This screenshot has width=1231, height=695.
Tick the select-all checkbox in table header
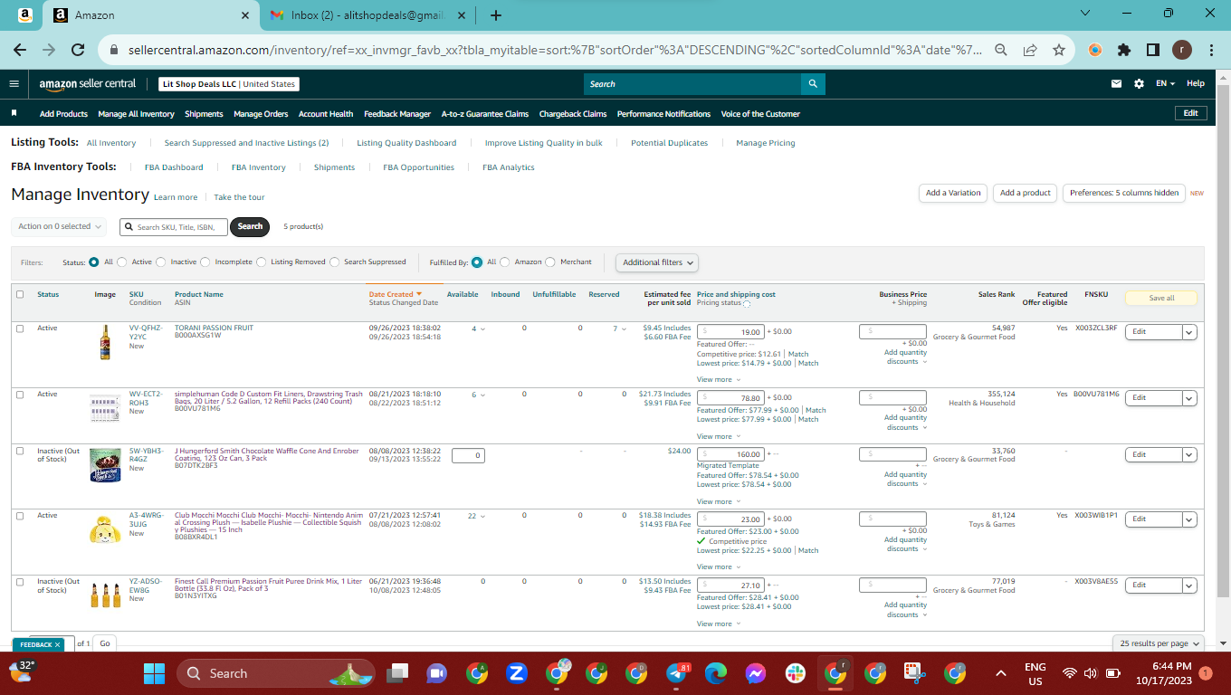pyautogui.click(x=20, y=294)
